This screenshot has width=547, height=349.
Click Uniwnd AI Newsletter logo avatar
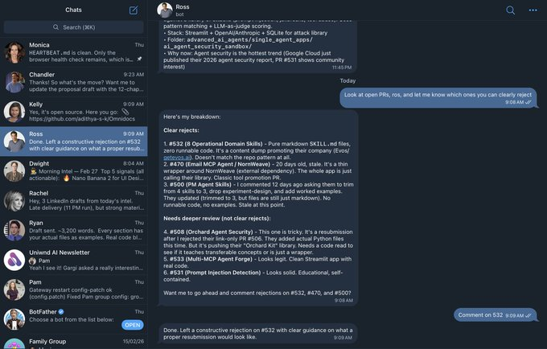point(14,260)
